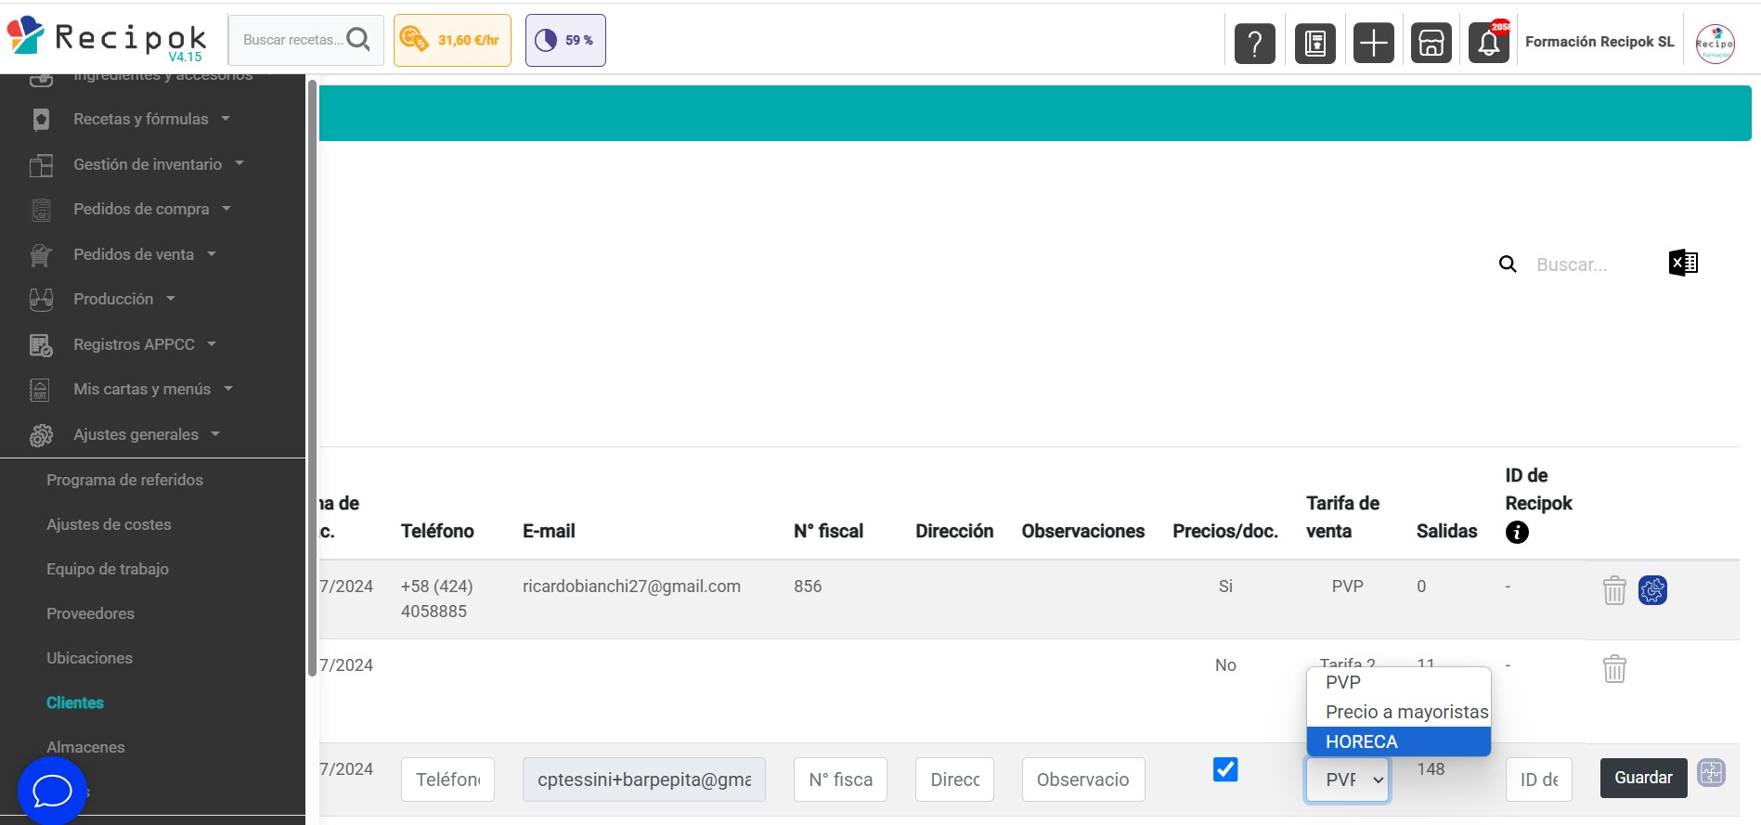Open Ubicaciones submenu item

[x=89, y=658]
